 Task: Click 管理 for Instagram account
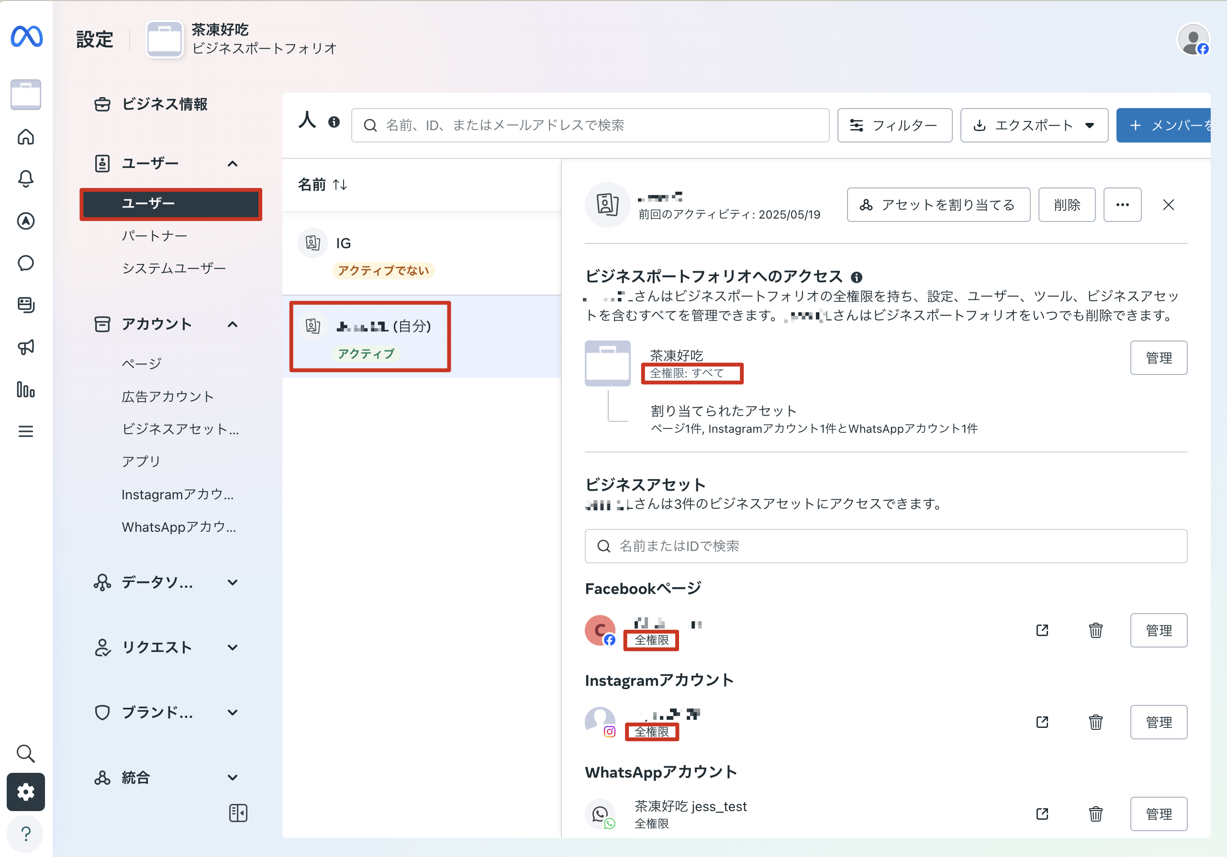[1159, 722]
